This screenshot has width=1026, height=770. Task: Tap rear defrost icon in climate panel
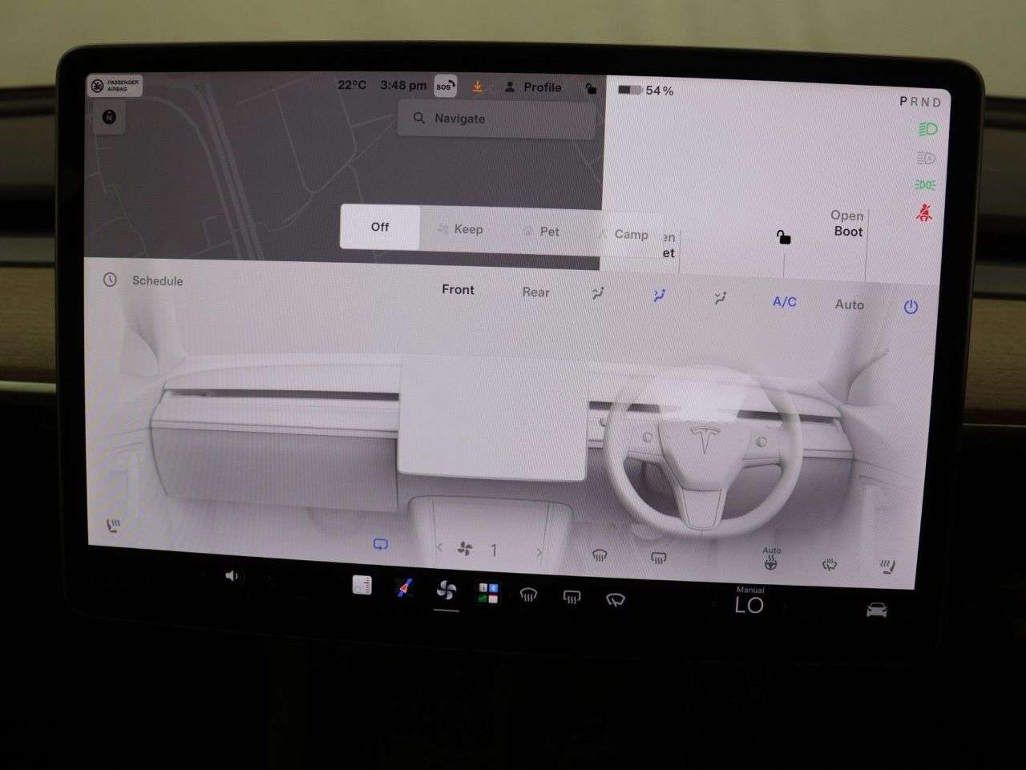658,558
